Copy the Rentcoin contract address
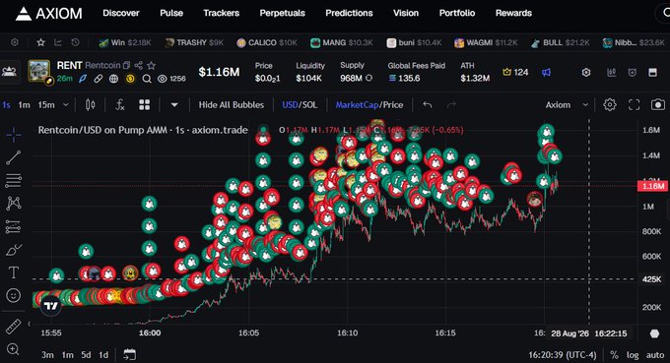 point(126,66)
